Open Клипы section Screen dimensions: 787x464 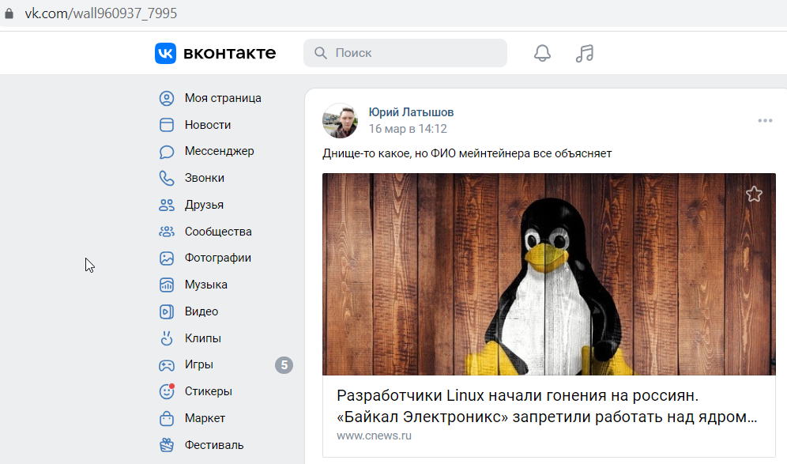(203, 338)
